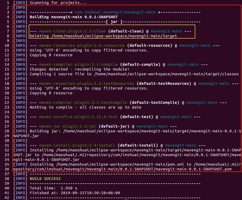Click 'mavengit-main' after @ on line 7

[x=166, y=31]
